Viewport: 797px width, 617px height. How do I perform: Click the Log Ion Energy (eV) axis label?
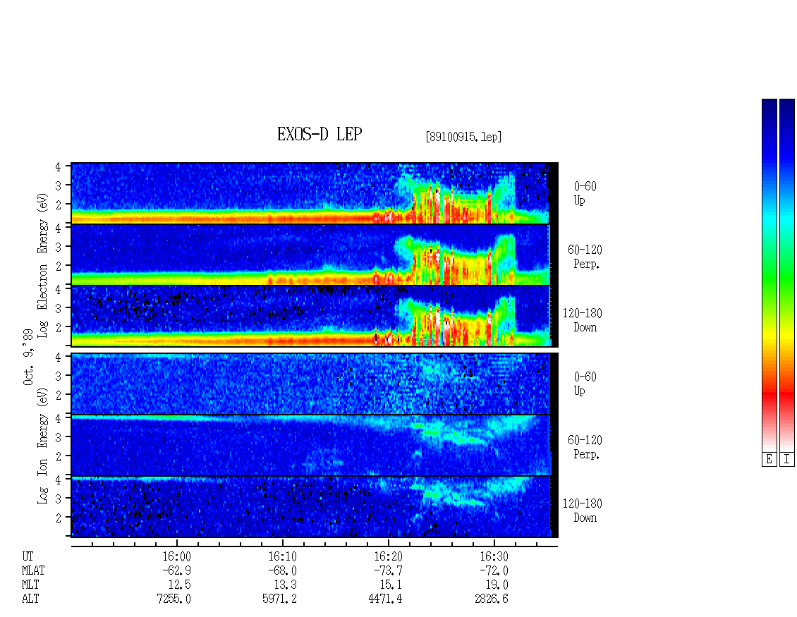pos(42,446)
